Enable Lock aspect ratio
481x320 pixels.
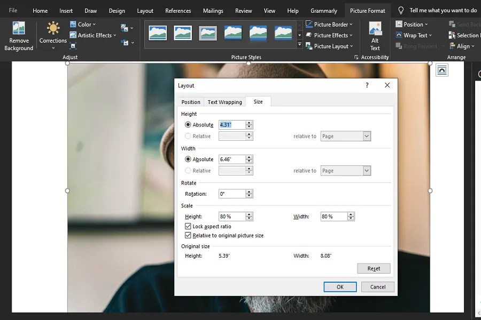[x=188, y=226]
